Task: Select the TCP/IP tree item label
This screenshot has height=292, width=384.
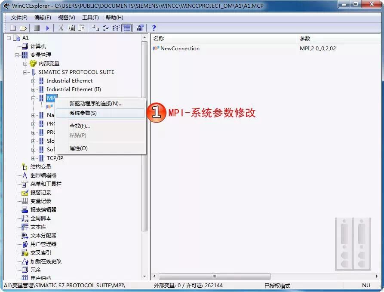Action: click(55, 158)
